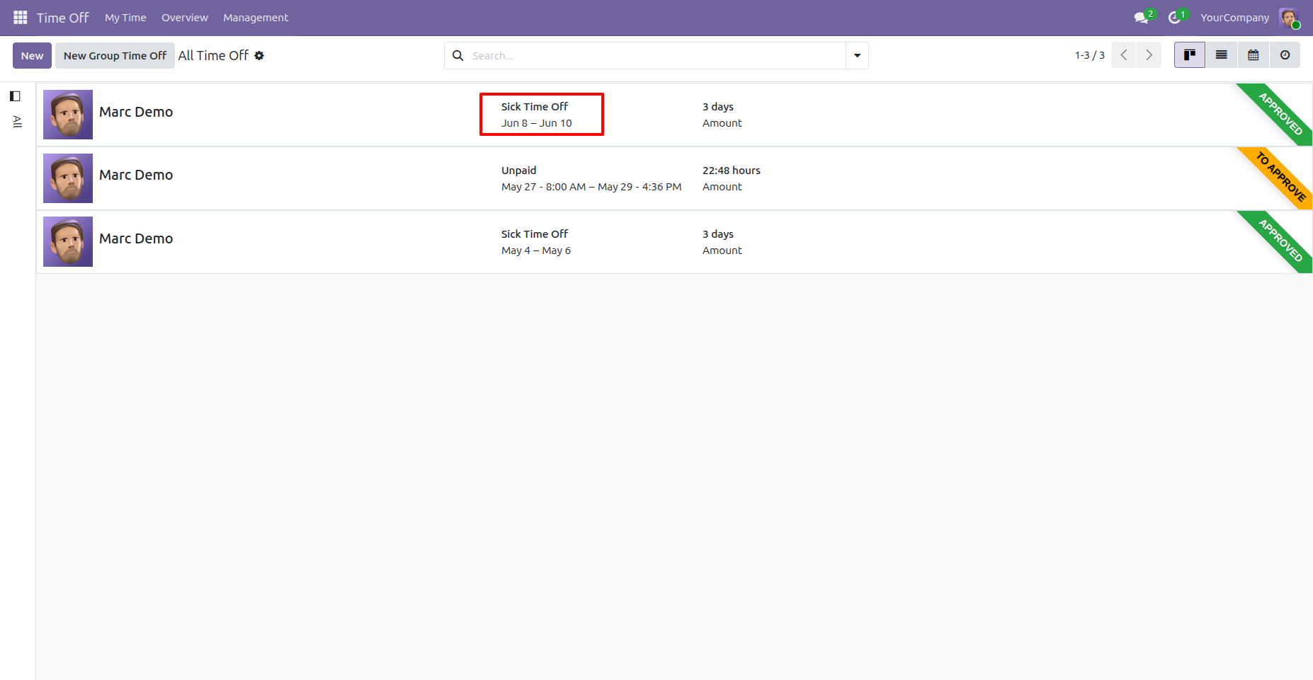Switch to calendar view
This screenshot has width=1313, height=680.
point(1254,55)
